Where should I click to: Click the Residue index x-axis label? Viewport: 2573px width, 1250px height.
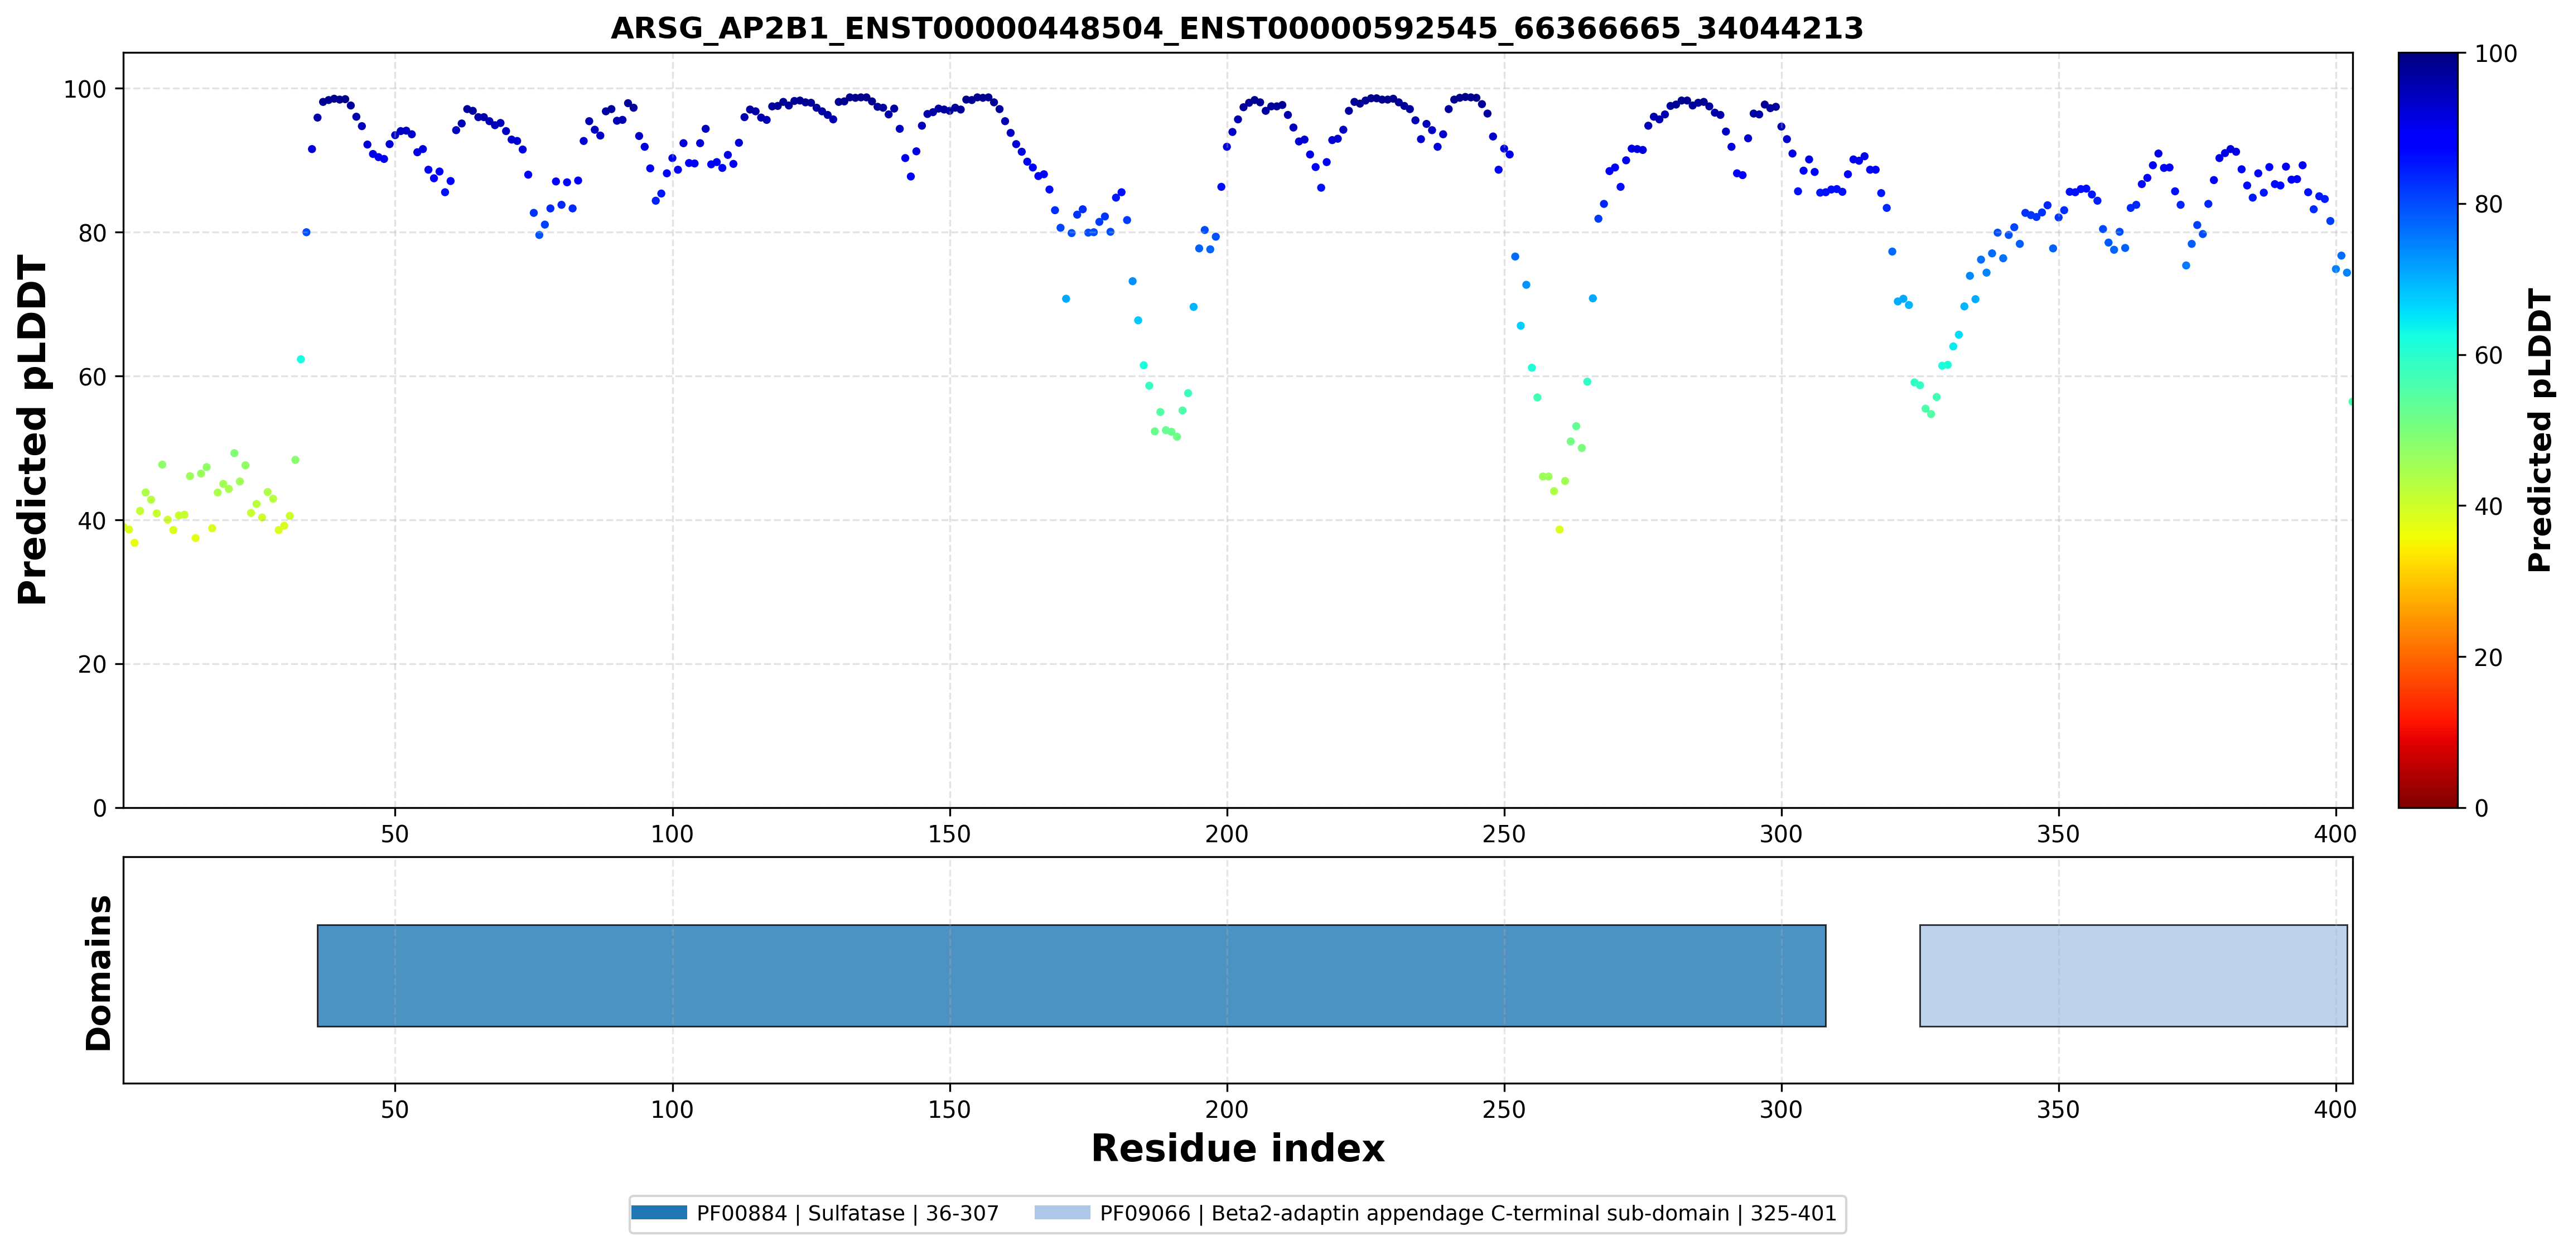pos(1237,1148)
